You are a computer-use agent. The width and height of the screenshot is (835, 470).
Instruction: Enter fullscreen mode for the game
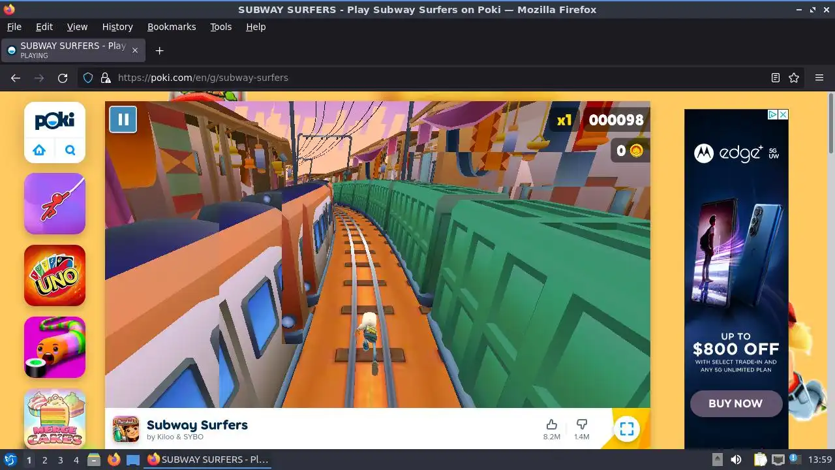pos(627,429)
